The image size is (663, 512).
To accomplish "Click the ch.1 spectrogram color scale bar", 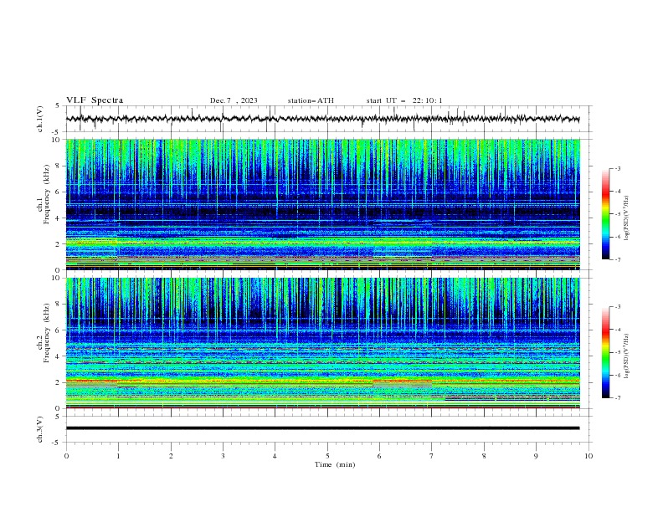I will (605, 214).
